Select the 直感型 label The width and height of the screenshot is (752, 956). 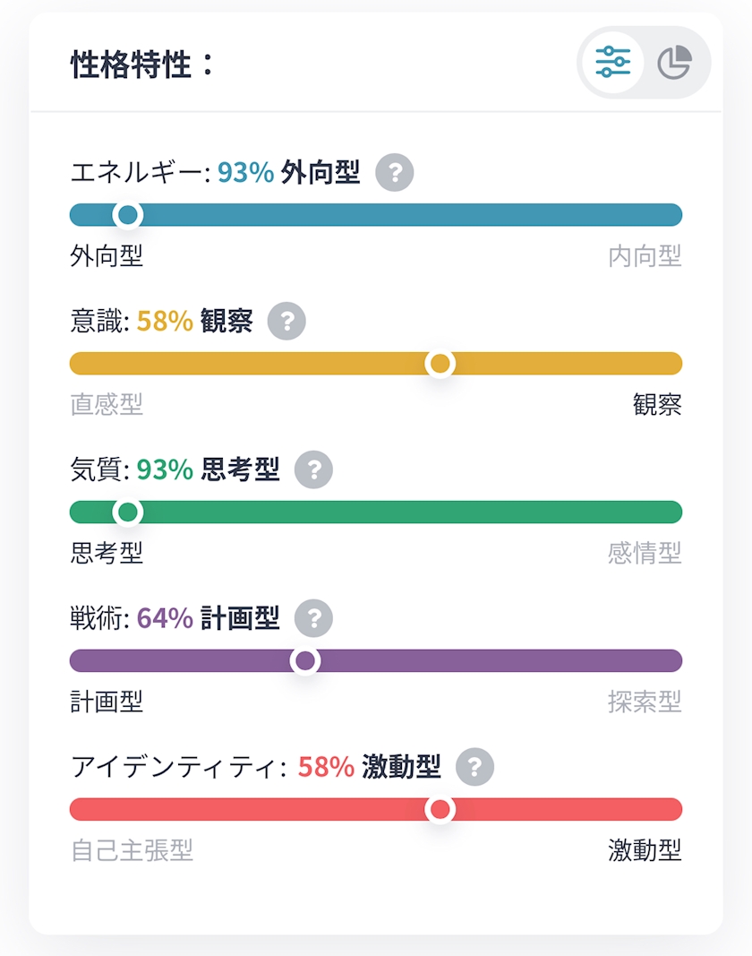(107, 405)
